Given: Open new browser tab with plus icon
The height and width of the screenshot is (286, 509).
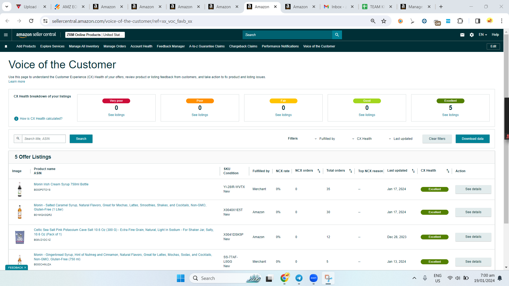Looking at the screenshot, I should 441,7.
